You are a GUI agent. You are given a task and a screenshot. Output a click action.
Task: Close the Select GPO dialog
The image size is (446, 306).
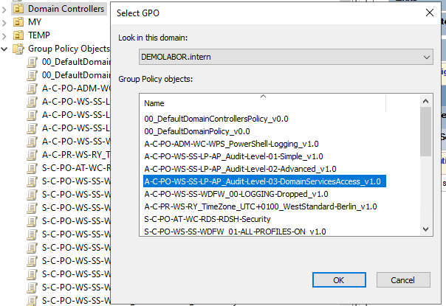tap(430, 13)
